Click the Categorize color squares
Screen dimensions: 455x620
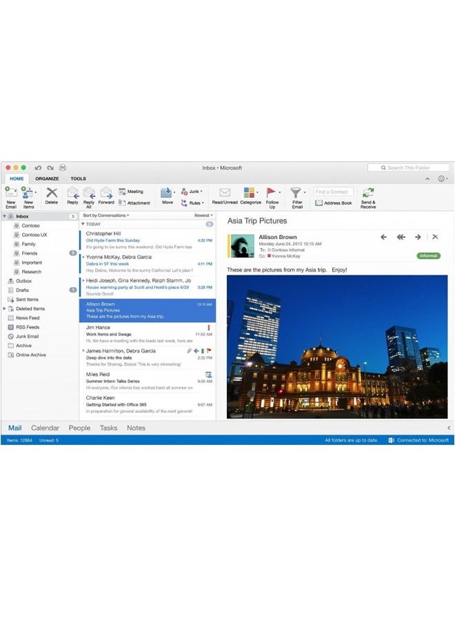click(249, 193)
